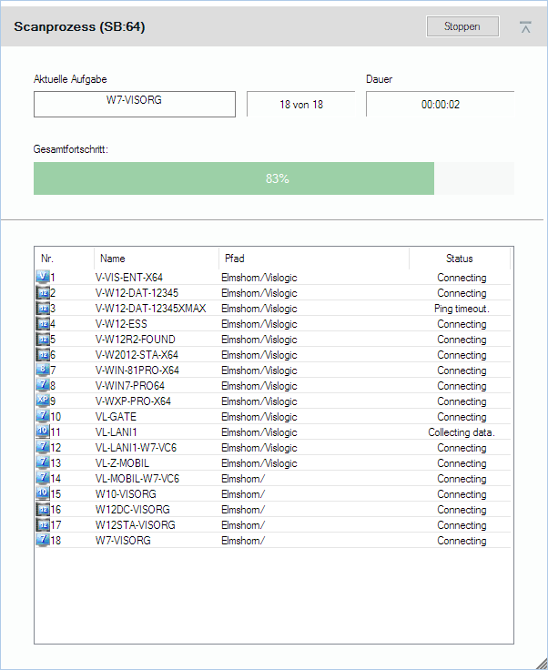Screen dimensions: 548x670
Task: Select the V-VIS-ENT-X64 name entry
Action: coord(129,278)
